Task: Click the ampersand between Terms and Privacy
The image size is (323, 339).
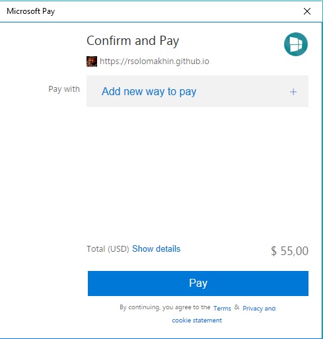Action: click(x=236, y=307)
